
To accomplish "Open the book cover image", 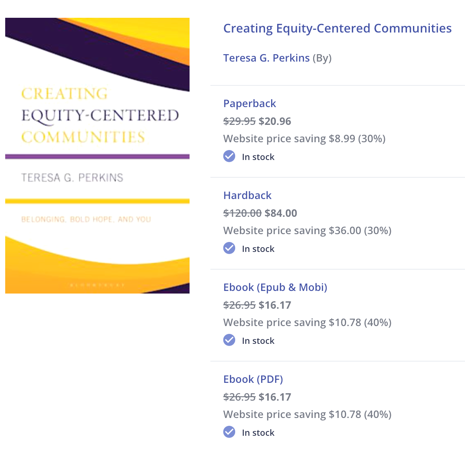I will [97, 155].
